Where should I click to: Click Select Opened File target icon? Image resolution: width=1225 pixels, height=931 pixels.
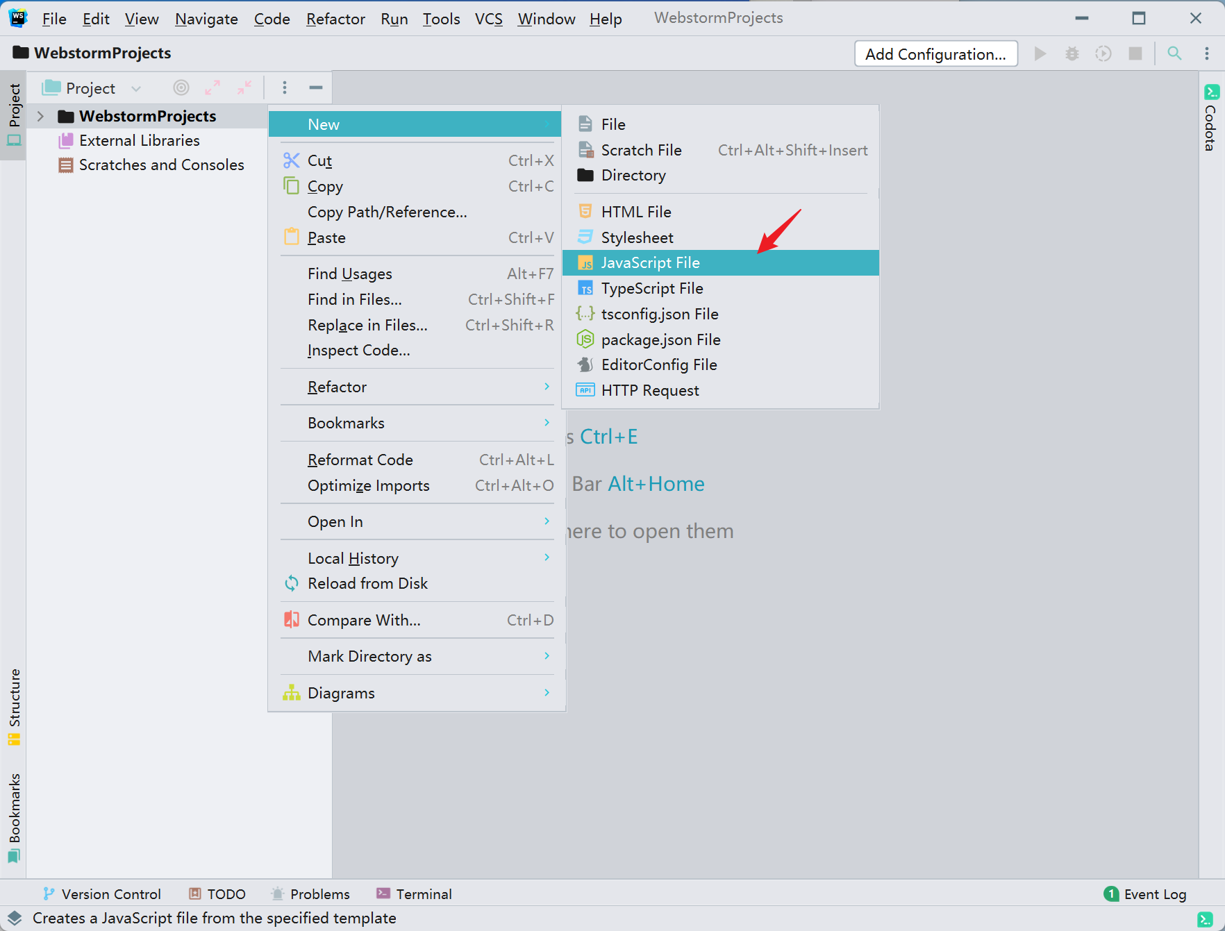(x=181, y=87)
